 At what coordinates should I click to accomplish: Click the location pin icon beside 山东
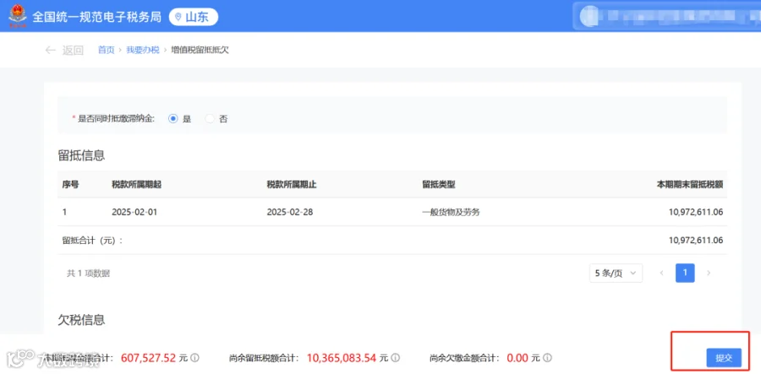(178, 17)
